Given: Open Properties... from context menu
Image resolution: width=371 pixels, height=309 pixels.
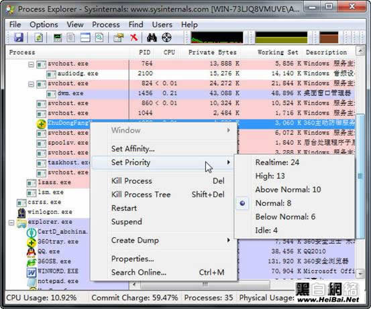Looking at the screenshot, I should point(164,259).
